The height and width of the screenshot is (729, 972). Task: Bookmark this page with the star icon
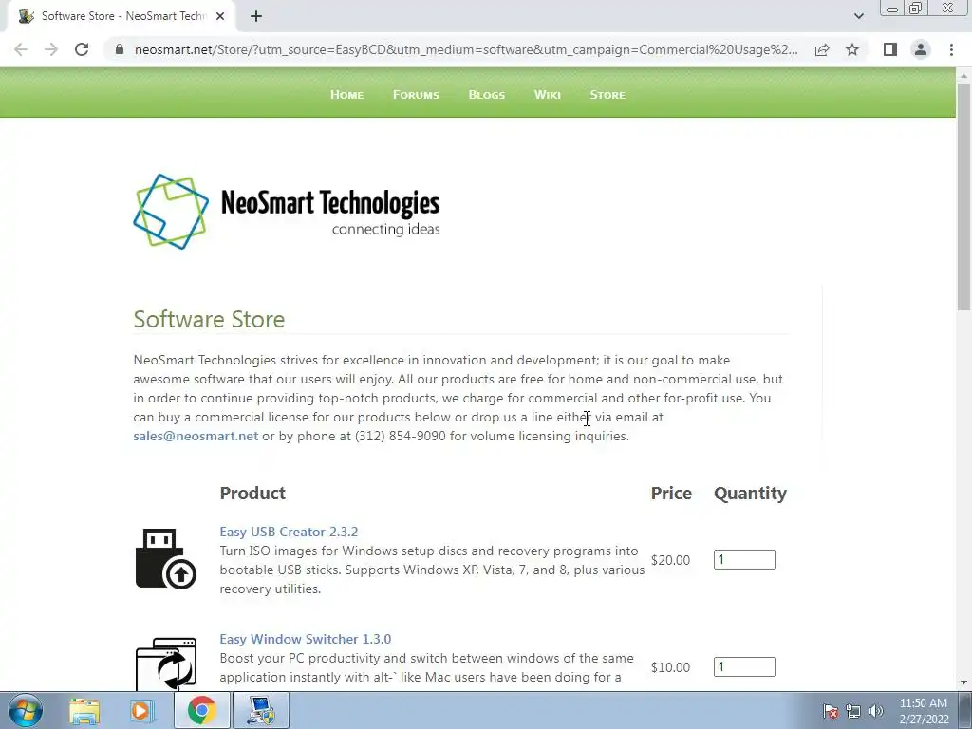point(852,49)
